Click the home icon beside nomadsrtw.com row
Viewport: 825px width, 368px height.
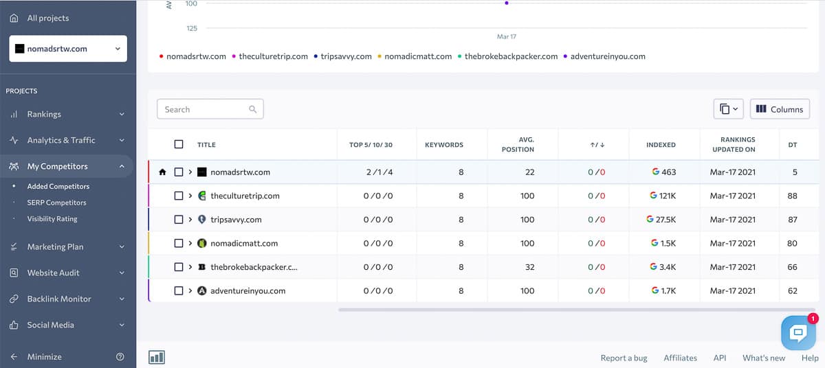162,172
